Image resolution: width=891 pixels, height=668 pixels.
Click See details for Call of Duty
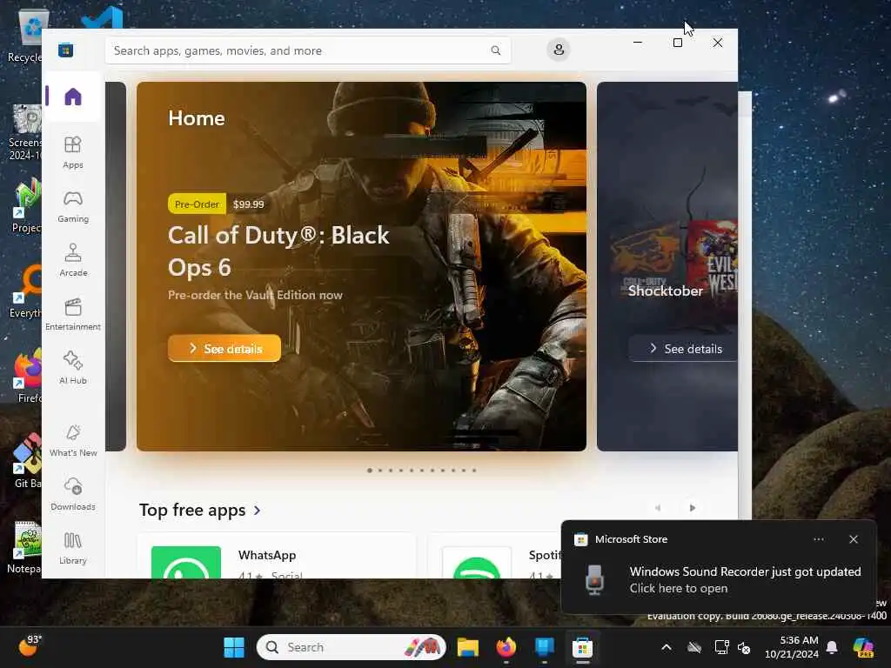224,348
